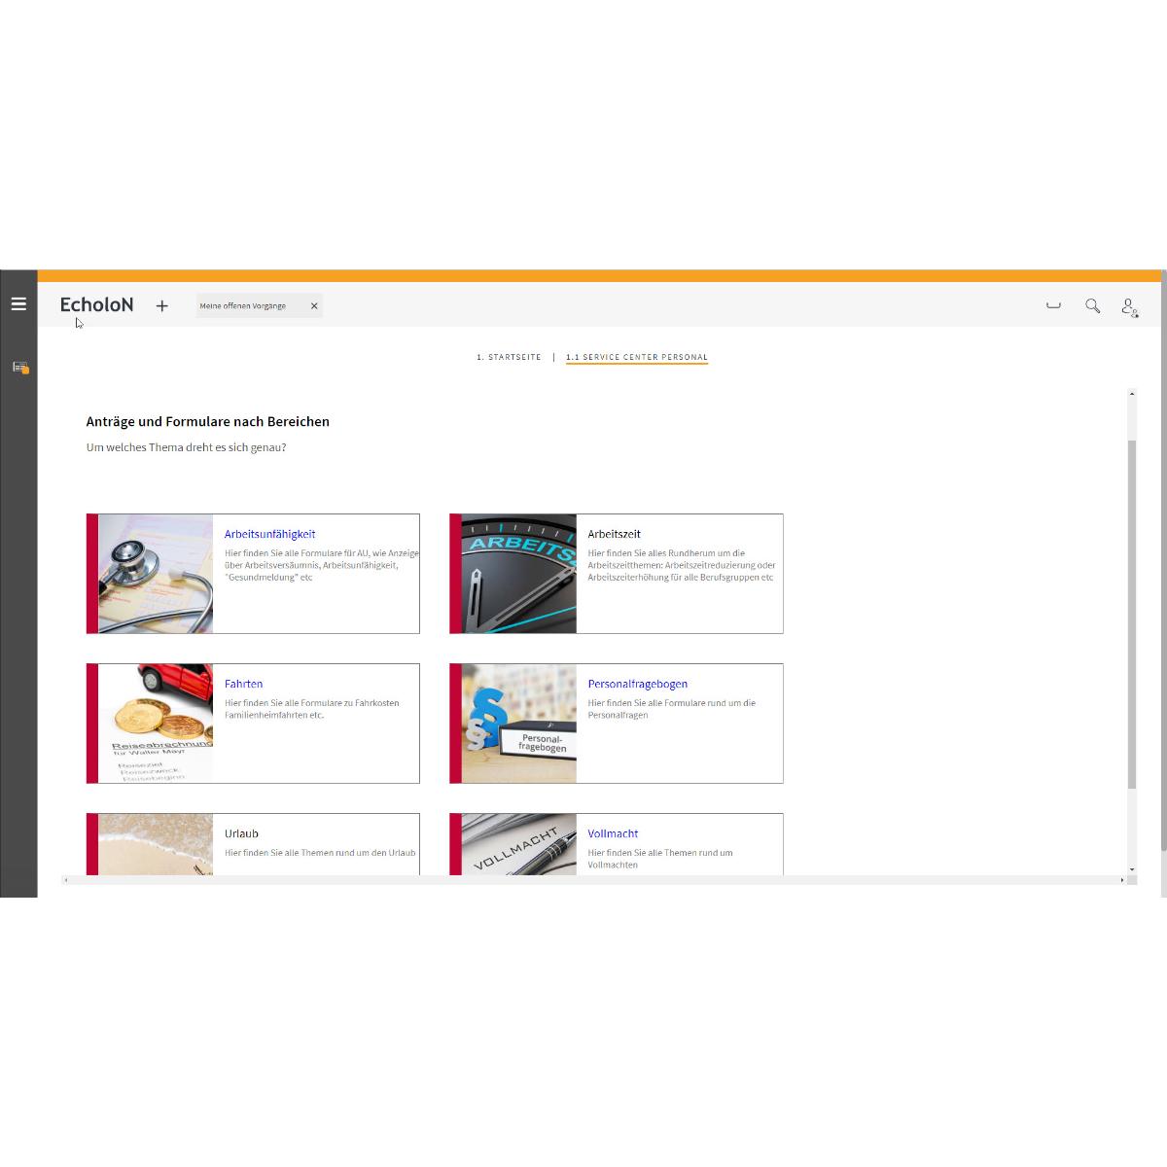Close the 'Meine offenen Vorgänge' tab

pyautogui.click(x=314, y=305)
